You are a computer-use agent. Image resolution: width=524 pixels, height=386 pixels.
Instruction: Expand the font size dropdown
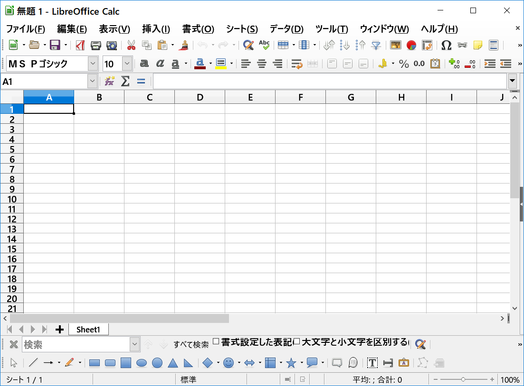point(127,64)
